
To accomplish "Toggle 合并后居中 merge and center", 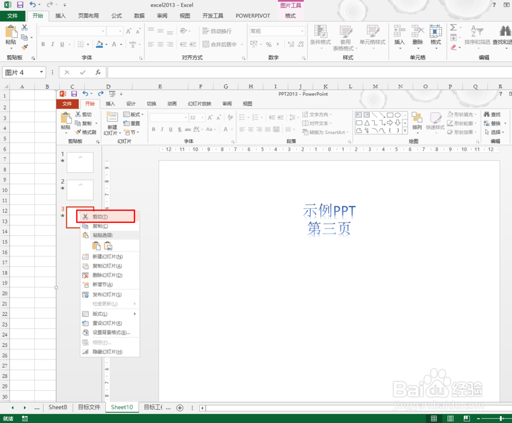I will [220, 44].
